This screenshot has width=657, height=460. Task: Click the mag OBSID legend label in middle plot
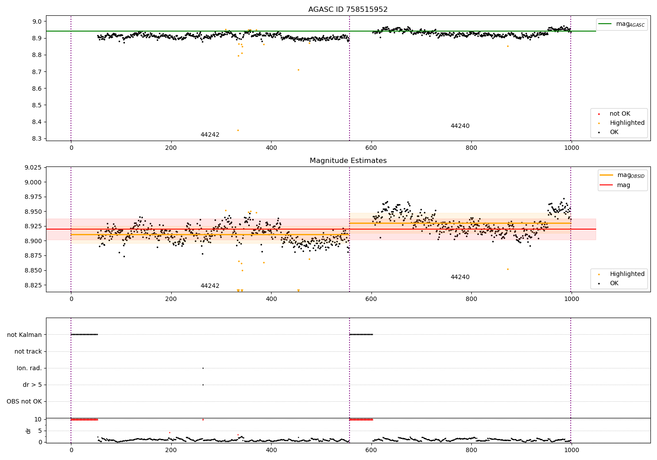click(631, 175)
